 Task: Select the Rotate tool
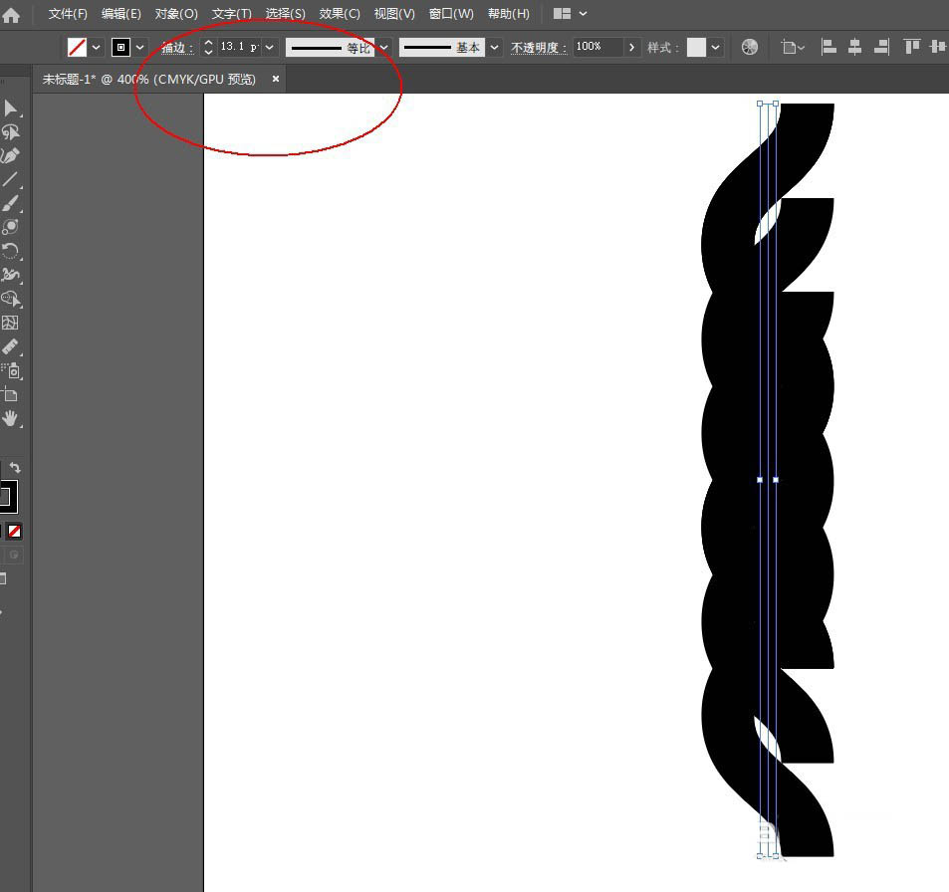point(10,251)
